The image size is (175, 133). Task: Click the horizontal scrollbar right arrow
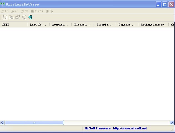point(172,122)
